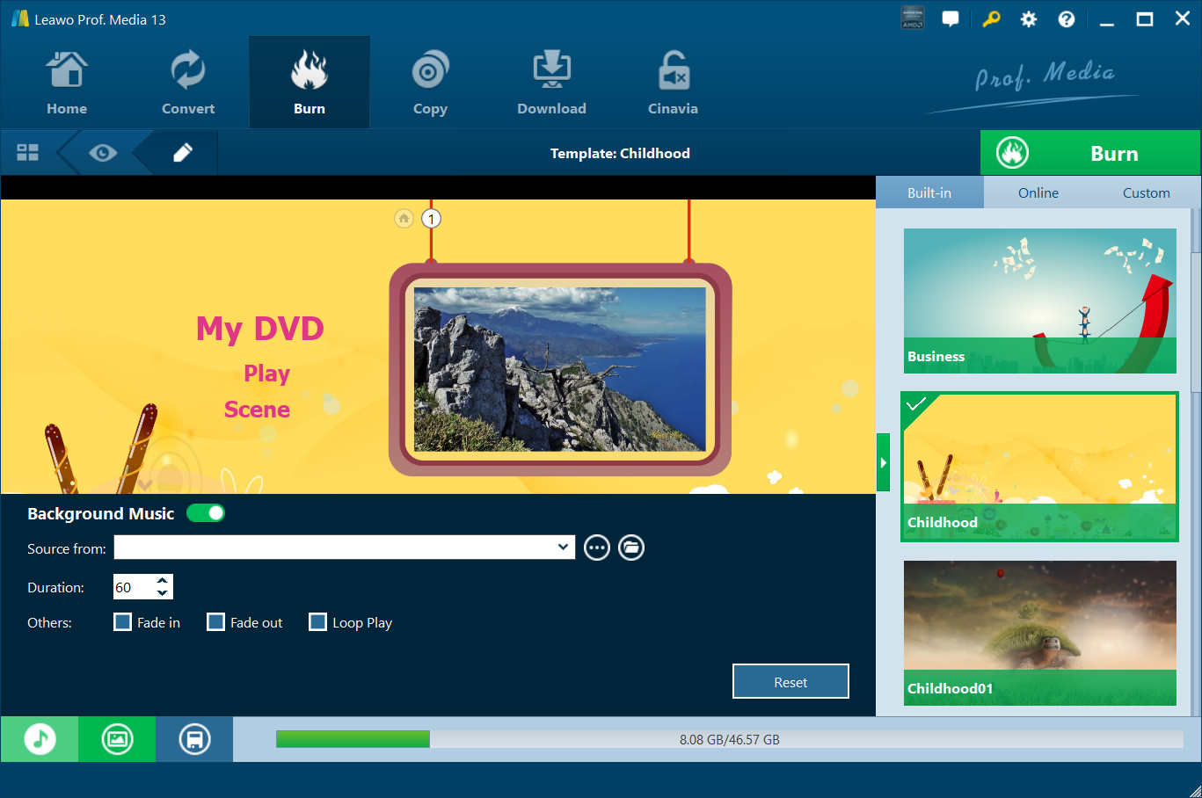Image resolution: width=1202 pixels, height=798 pixels.
Task: Open the Home module
Action: click(67, 83)
